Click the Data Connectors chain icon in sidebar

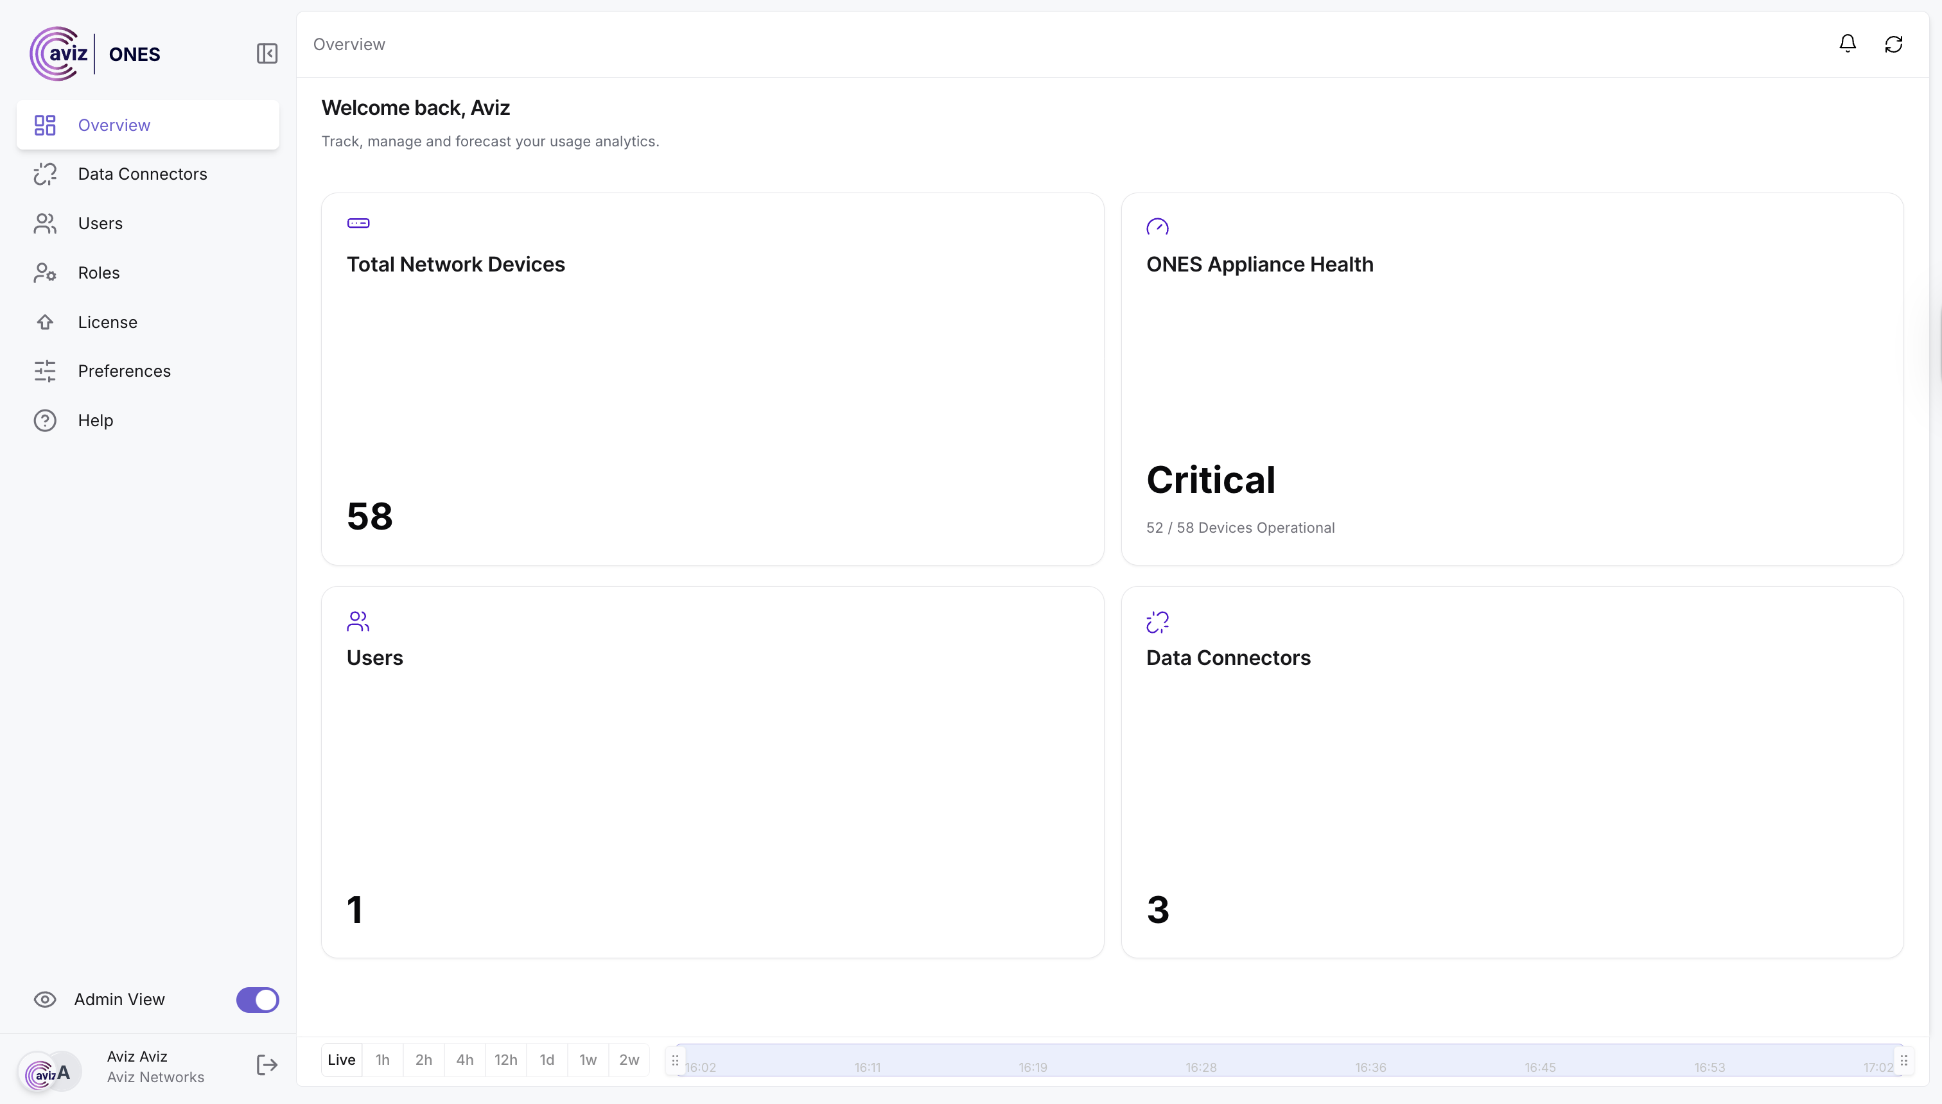pos(45,175)
